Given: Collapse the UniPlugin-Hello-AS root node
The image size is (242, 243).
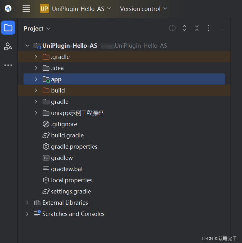Looking at the screenshot, I should pyautogui.click(x=27, y=45).
